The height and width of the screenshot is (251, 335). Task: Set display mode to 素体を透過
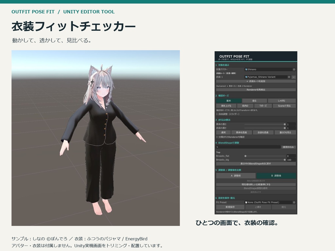[x=241, y=133]
